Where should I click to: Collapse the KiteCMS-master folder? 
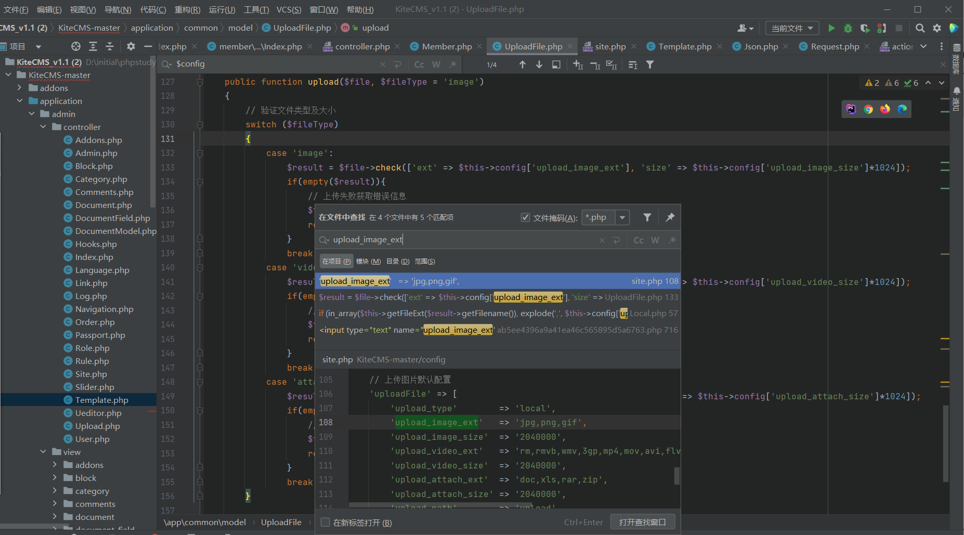8,75
